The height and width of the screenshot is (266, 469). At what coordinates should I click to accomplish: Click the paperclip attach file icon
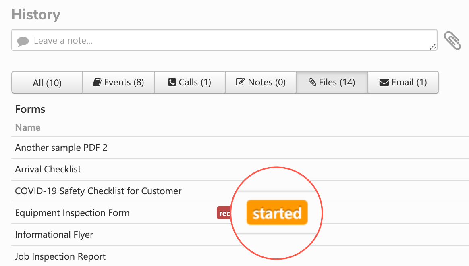point(452,40)
